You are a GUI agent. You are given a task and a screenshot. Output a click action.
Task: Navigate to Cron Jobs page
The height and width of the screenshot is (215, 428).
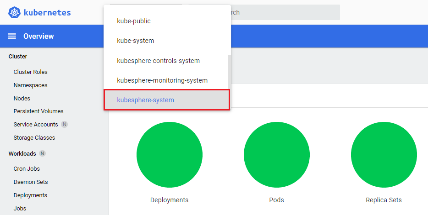tap(27, 169)
